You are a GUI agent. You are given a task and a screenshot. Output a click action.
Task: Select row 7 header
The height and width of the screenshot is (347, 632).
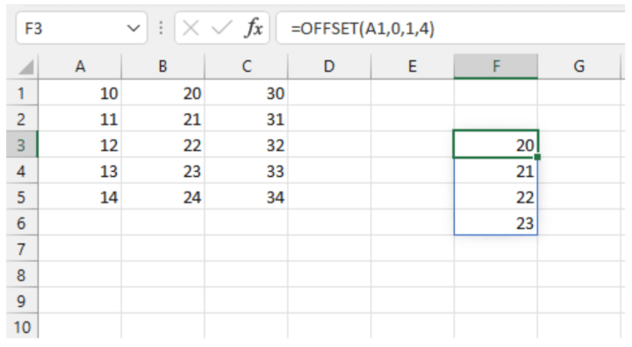(x=22, y=249)
